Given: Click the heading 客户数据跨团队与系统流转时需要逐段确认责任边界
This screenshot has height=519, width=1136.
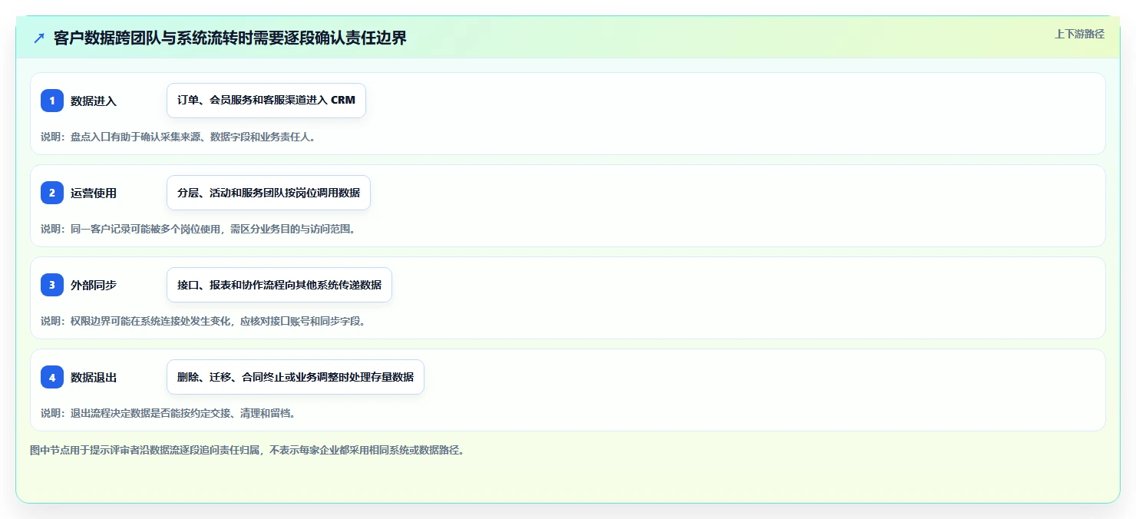Looking at the screenshot, I should [x=230, y=38].
